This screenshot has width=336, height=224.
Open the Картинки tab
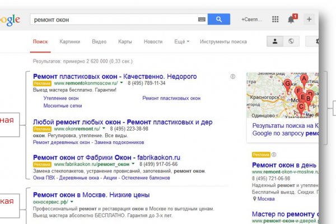coord(70,41)
